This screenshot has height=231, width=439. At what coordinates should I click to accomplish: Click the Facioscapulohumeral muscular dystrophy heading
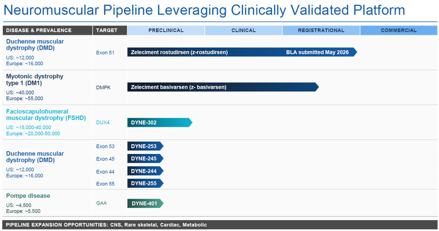[46, 114]
